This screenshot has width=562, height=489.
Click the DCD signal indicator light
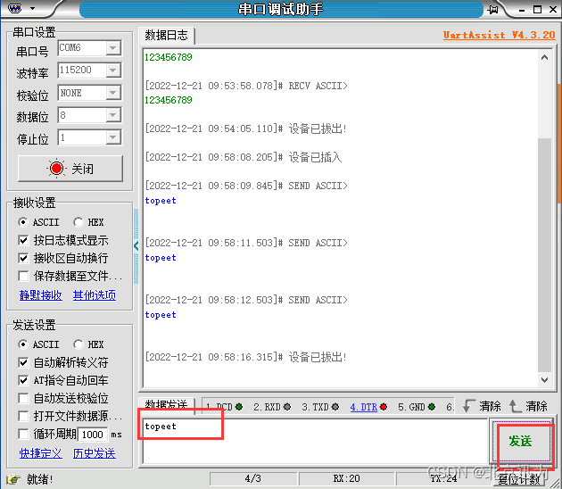click(x=239, y=407)
